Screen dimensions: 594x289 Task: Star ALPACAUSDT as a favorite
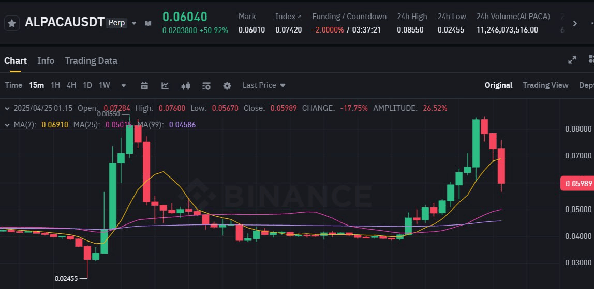pyautogui.click(x=12, y=23)
